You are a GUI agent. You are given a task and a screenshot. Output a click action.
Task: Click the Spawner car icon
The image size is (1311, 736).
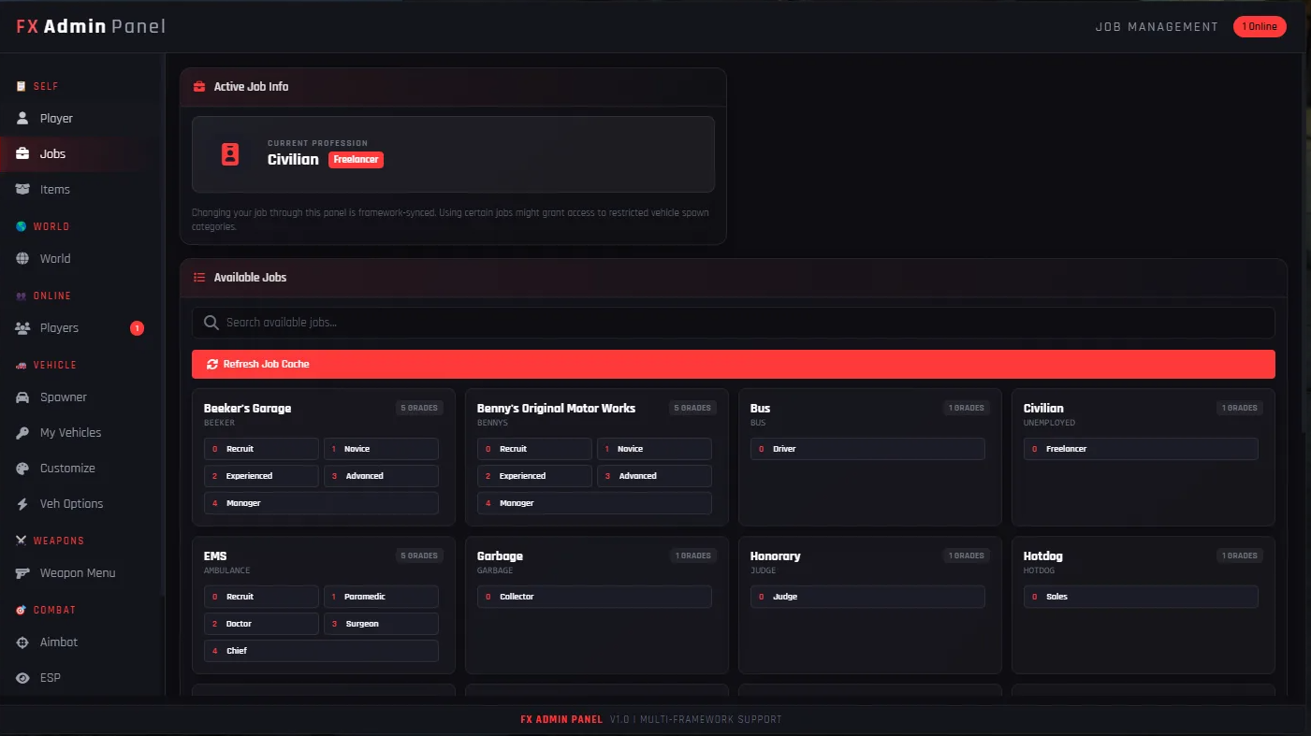(22, 397)
